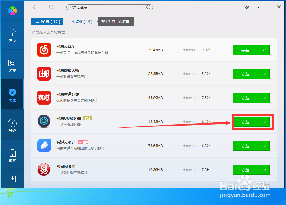The image size is (286, 205).
Task: Click the 有道云笔记 app icon
Action: point(44,146)
